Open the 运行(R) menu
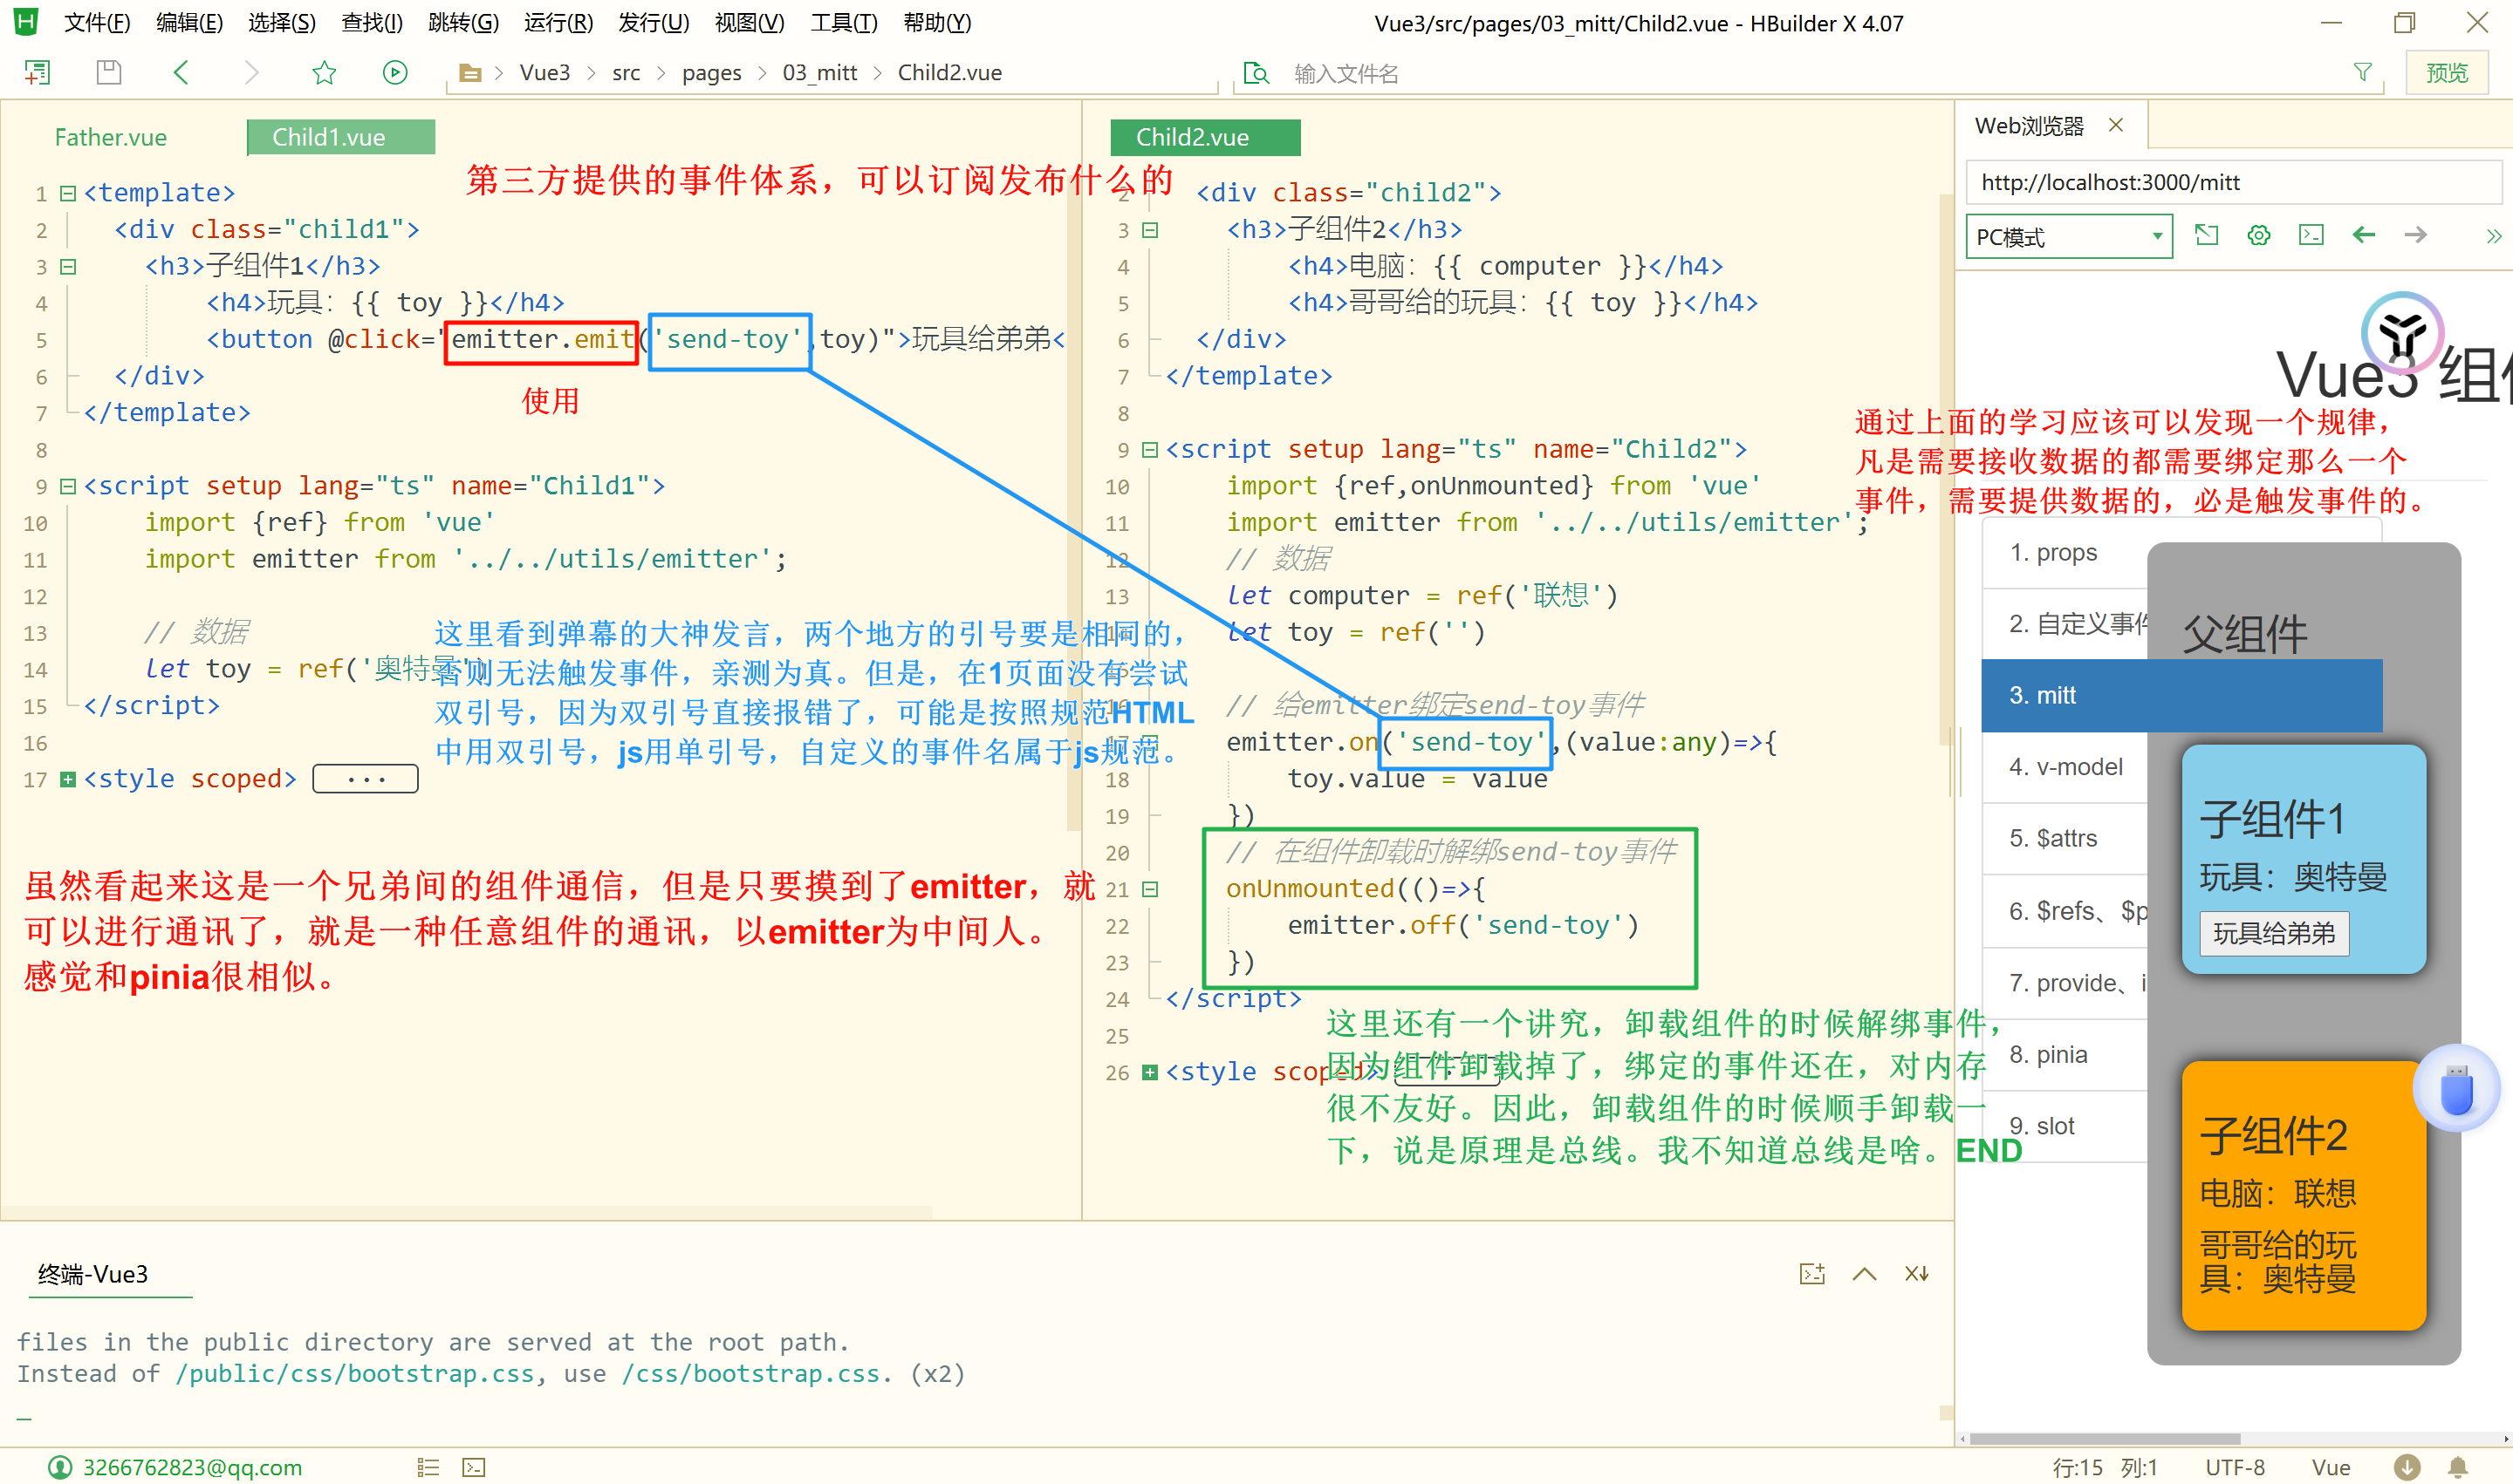Screen dimensions: 2513x1484 [x=558, y=22]
